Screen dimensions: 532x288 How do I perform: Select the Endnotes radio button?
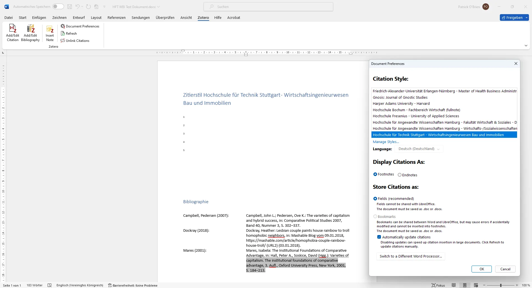[399, 175]
